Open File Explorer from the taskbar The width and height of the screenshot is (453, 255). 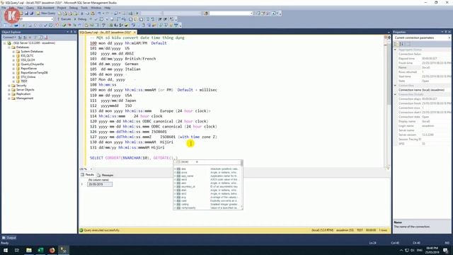pos(29,250)
